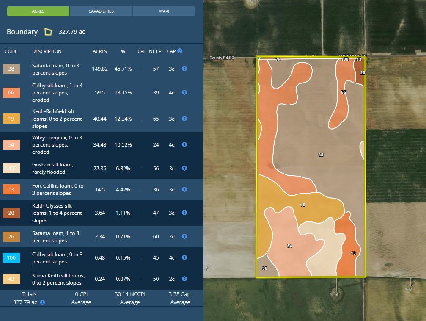Click soil zone label 19 on map
Image resolution: width=426 pixels, height=321 pixels.
302,205
